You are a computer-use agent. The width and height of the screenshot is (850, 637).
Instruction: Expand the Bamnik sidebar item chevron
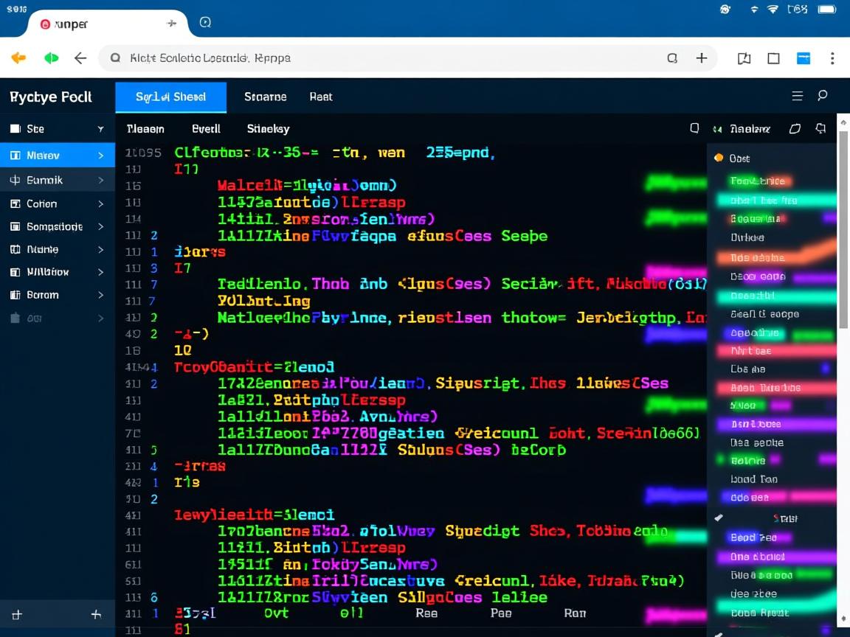point(100,180)
